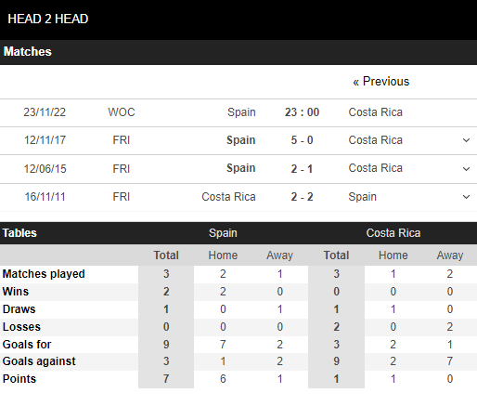Select Costa Rica in the 23/11/22 WOC fixture
Image resolution: width=477 pixels, height=406 pixels.
(376, 112)
